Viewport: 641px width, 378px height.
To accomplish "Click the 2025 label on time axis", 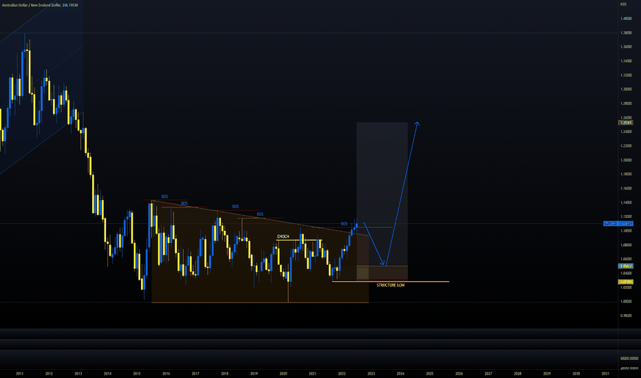I will point(430,373).
